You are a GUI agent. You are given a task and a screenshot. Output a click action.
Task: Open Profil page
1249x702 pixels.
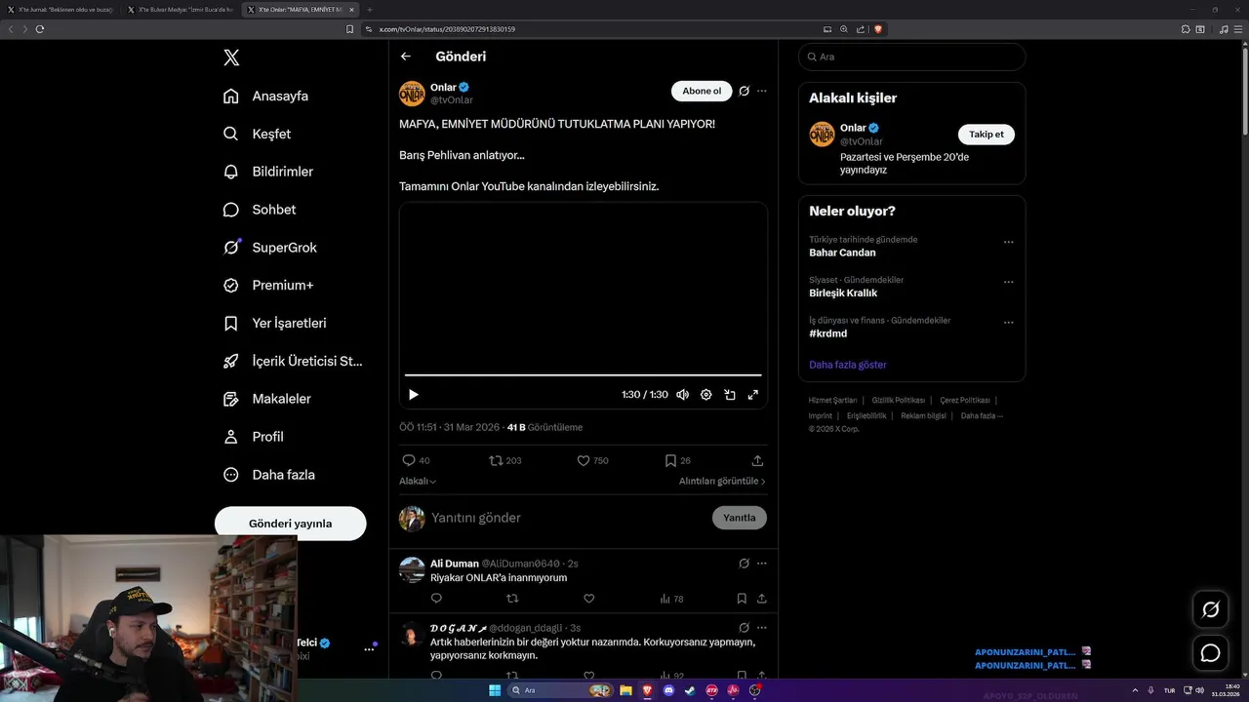click(254, 437)
